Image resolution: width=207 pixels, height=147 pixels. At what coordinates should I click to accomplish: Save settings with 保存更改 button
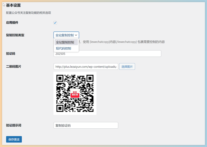coord(14,139)
